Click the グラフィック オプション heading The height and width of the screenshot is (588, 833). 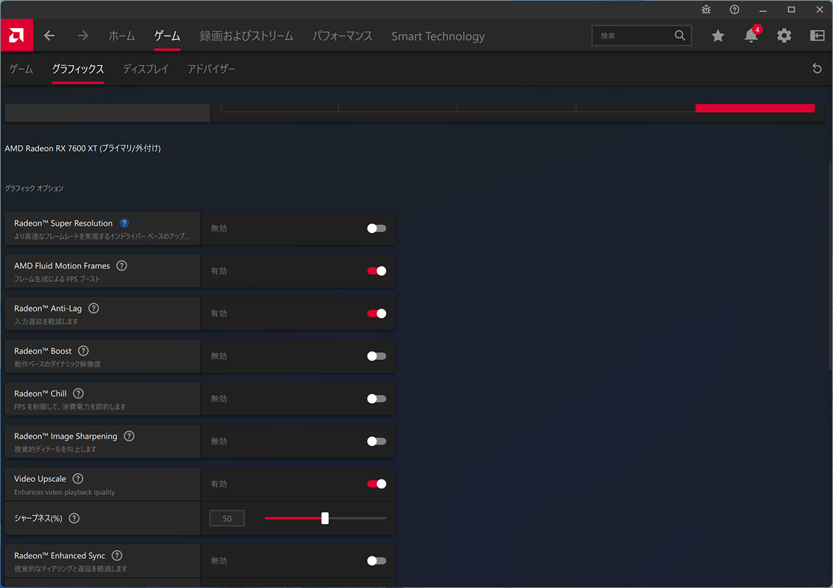pos(34,188)
